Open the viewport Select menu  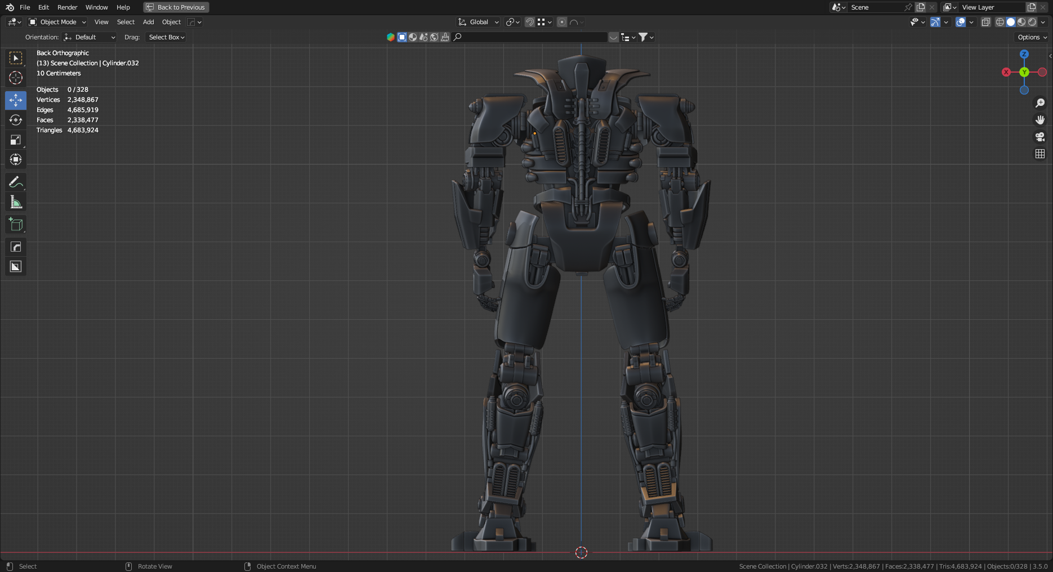pos(126,22)
